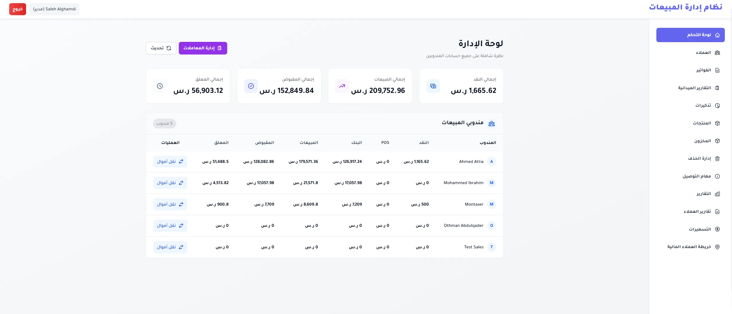The width and height of the screenshot is (732, 314).
Task: Open إدارة المعاملات transactions manager
Action: [203, 48]
